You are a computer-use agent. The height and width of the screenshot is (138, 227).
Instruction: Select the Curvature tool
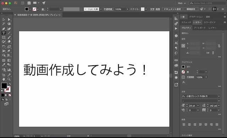click(9, 29)
